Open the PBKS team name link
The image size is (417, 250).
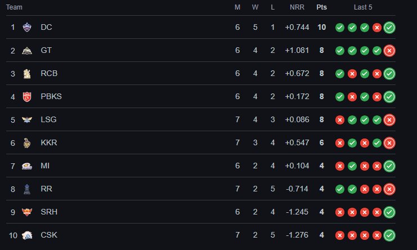point(51,96)
